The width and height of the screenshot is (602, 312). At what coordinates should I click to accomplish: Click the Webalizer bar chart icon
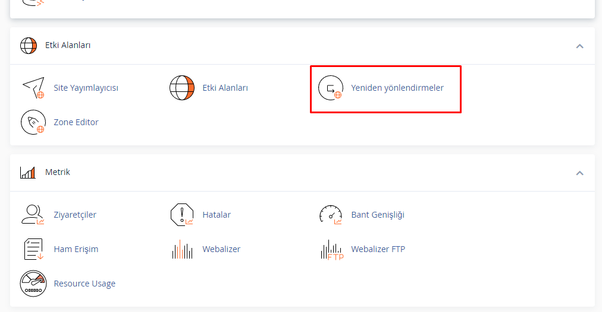tap(182, 249)
